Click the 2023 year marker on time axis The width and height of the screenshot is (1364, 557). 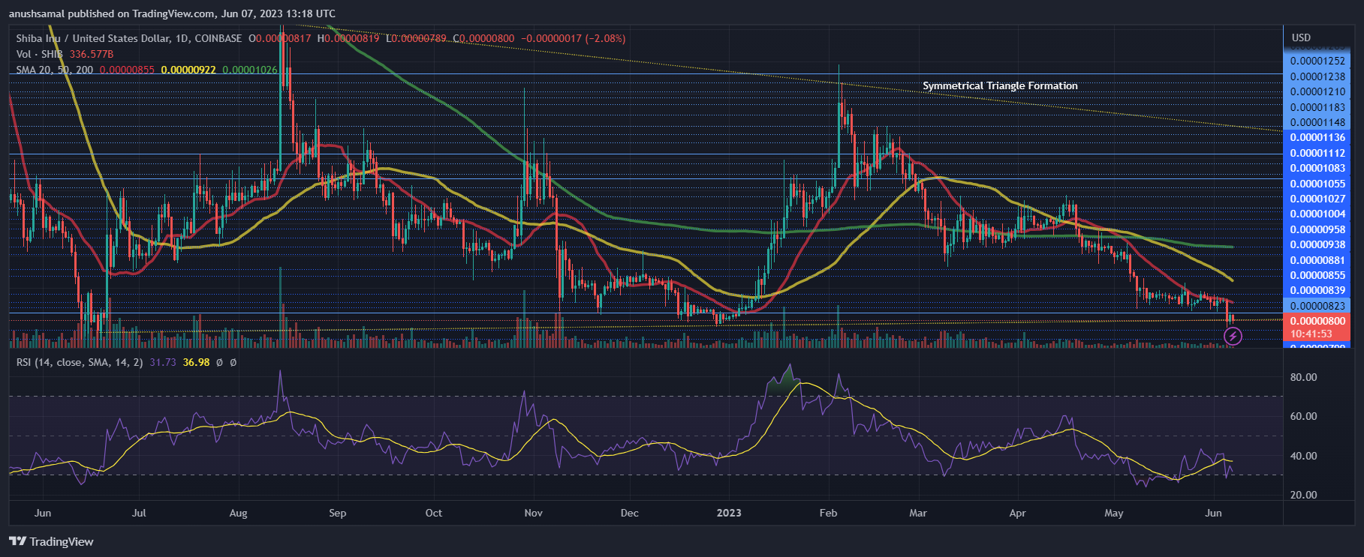pyautogui.click(x=729, y=513)
